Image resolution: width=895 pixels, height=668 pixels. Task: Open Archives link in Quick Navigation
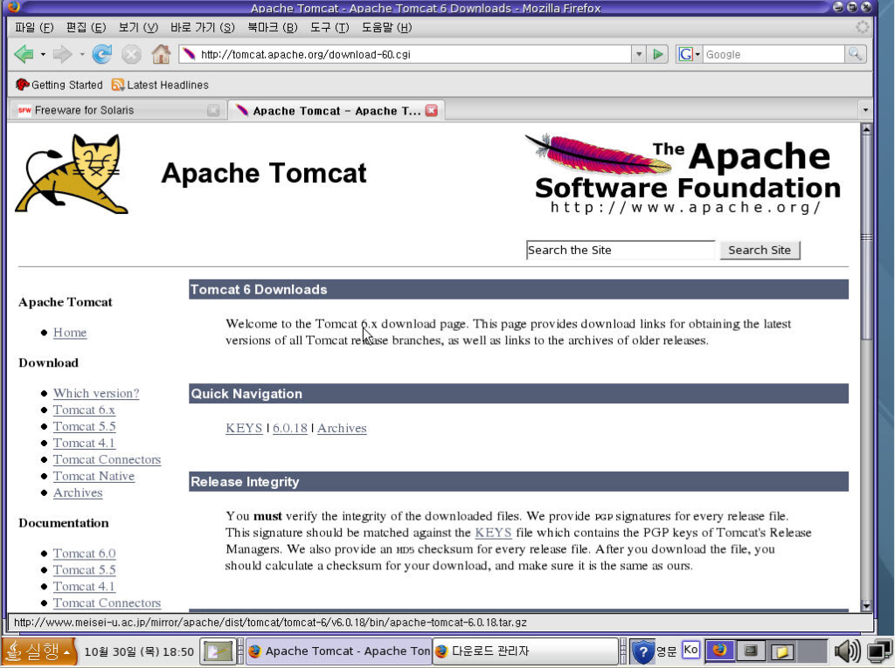pyautogui.click(x=342, y=429)
